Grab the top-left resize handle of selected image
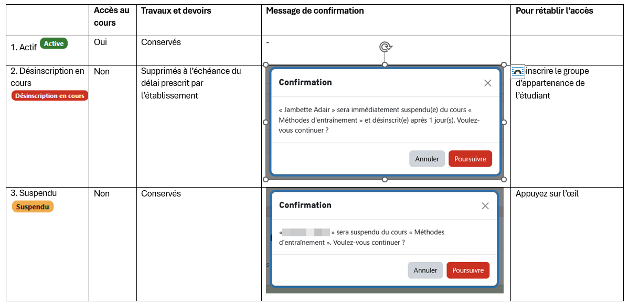This screenshot has width=629, height=306. click(x=266, y=65)
